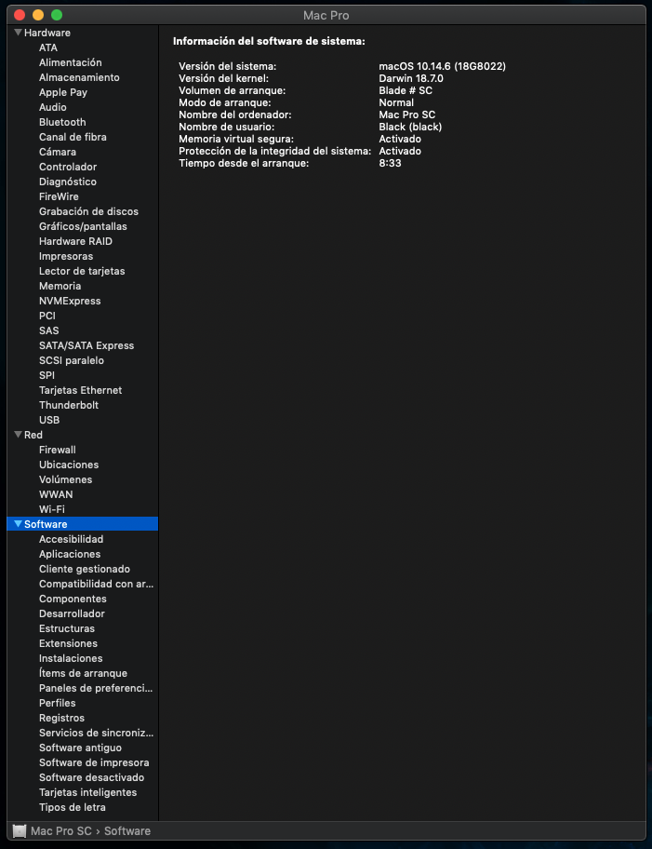This screenshot has height=849, width=652.
Task: Select Tipos de letra entry
Action: (x=72, y=807)
